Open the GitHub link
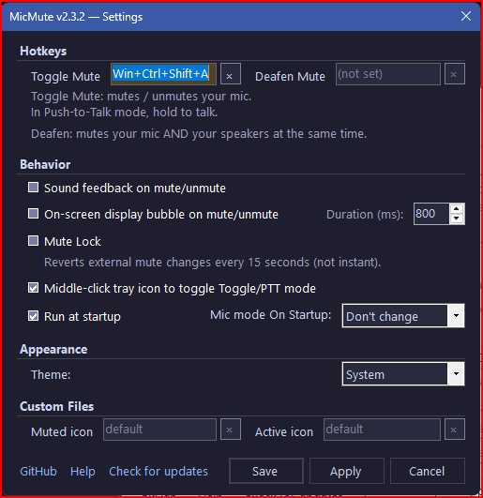This screenshot has width=483, height=498. (38, 472)
